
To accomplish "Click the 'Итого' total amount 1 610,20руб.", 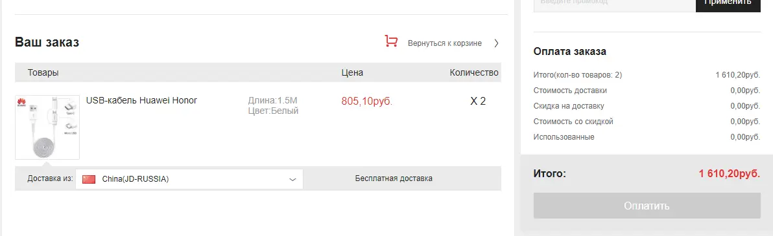I will 729,173.
